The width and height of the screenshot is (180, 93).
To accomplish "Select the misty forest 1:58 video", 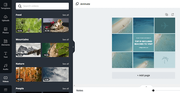I will pos(56,74).
